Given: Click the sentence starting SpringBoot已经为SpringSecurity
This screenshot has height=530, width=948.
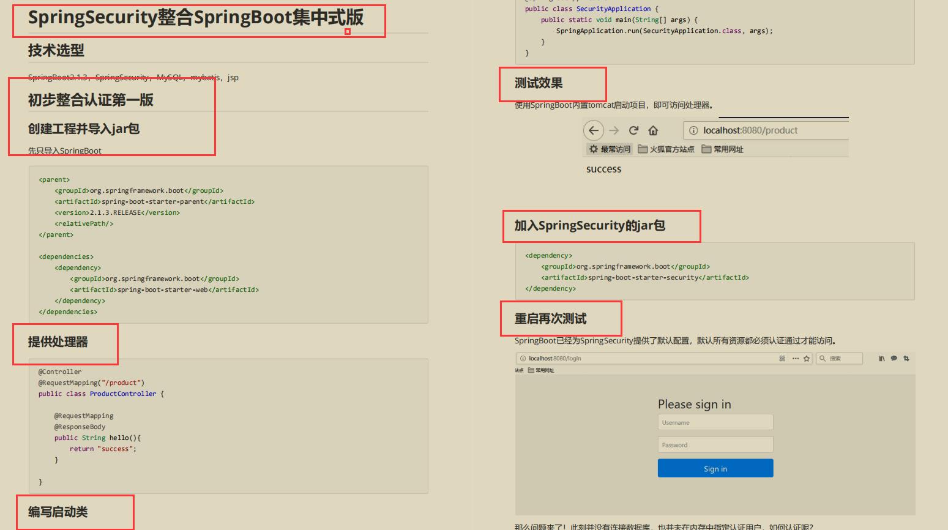Looking at the screenshot, I should (676, 341).
